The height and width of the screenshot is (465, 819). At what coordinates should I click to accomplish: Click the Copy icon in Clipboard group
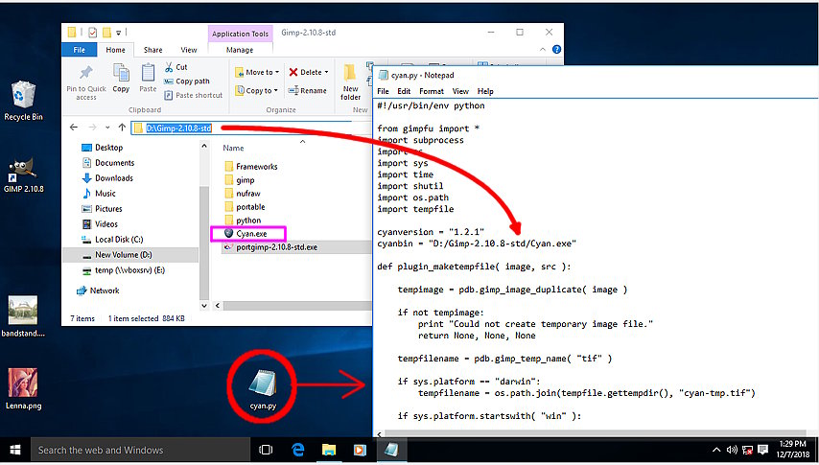click(x=121, y=73)
